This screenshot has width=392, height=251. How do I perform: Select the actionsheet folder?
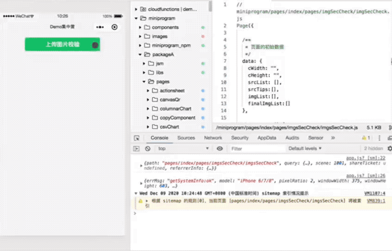point(172,90)
